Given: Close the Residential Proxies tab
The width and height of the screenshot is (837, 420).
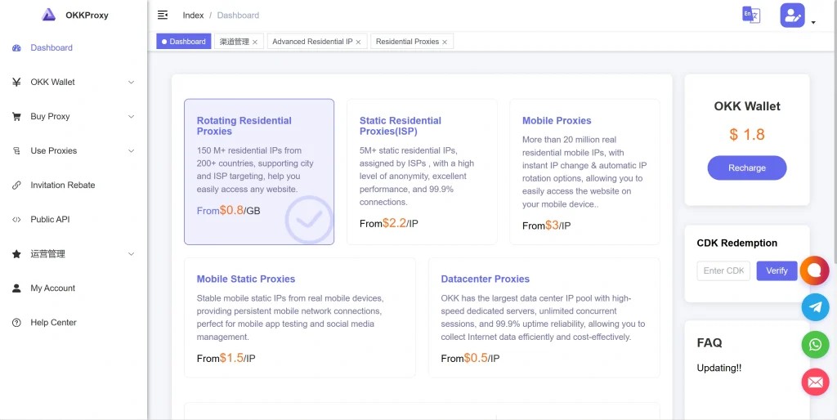Looking at the screenshot, I should click(x=445, y=42).
